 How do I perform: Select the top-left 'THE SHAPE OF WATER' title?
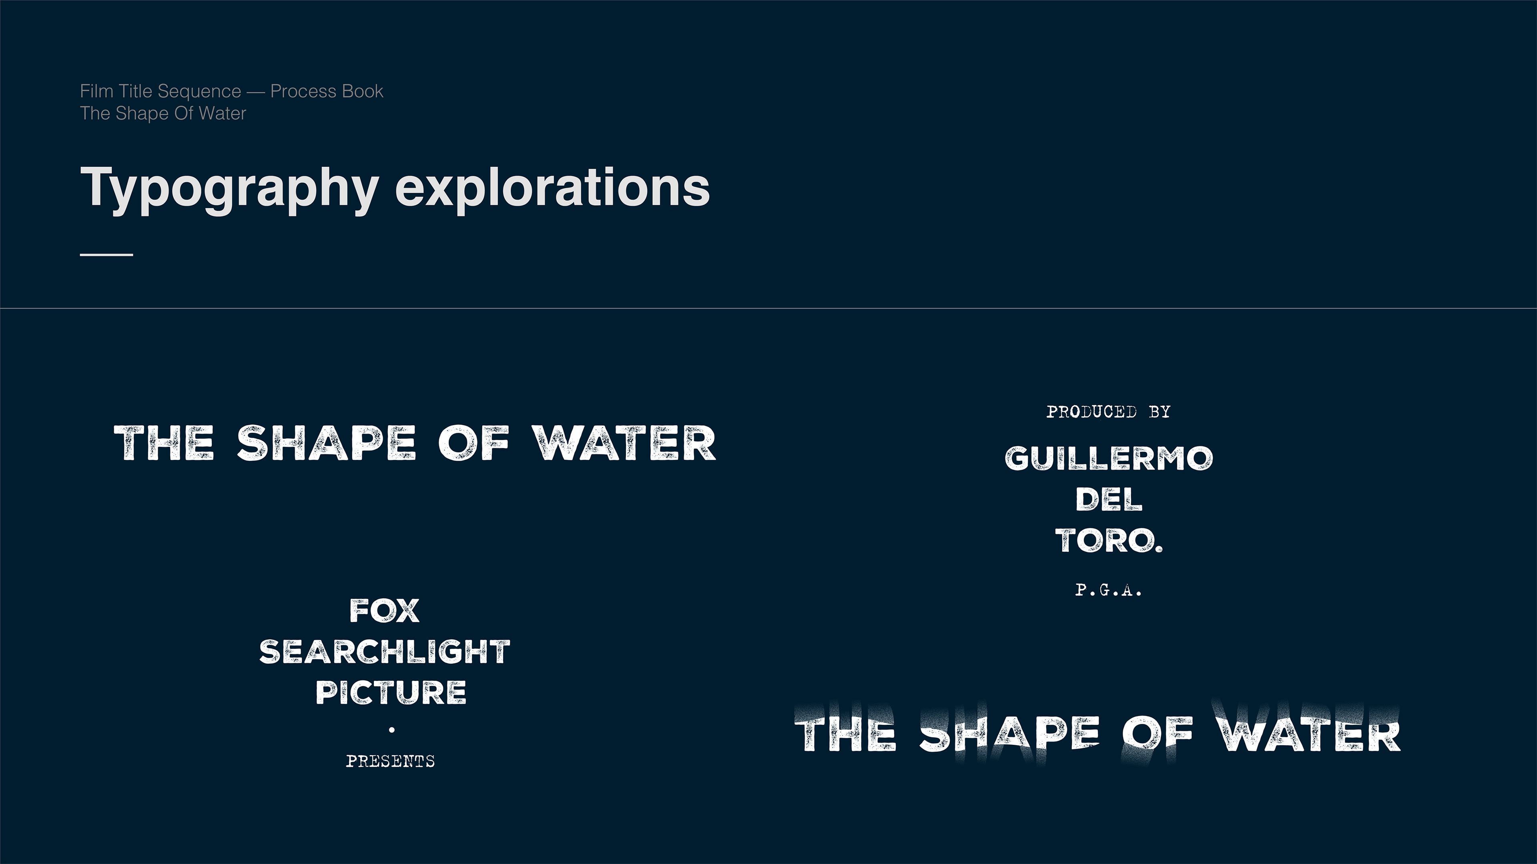tap(415, 443)
